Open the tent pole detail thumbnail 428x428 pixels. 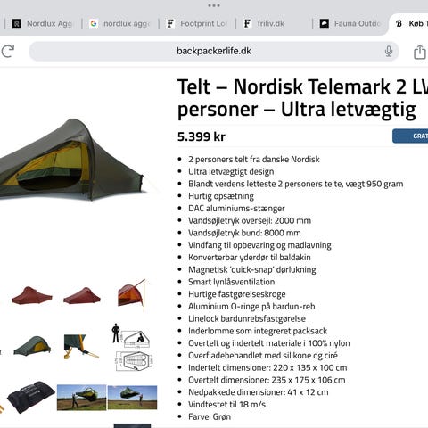(x=81, y=346)
